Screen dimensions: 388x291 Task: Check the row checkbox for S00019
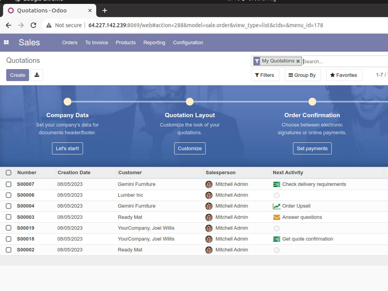(x=8, y=228)
